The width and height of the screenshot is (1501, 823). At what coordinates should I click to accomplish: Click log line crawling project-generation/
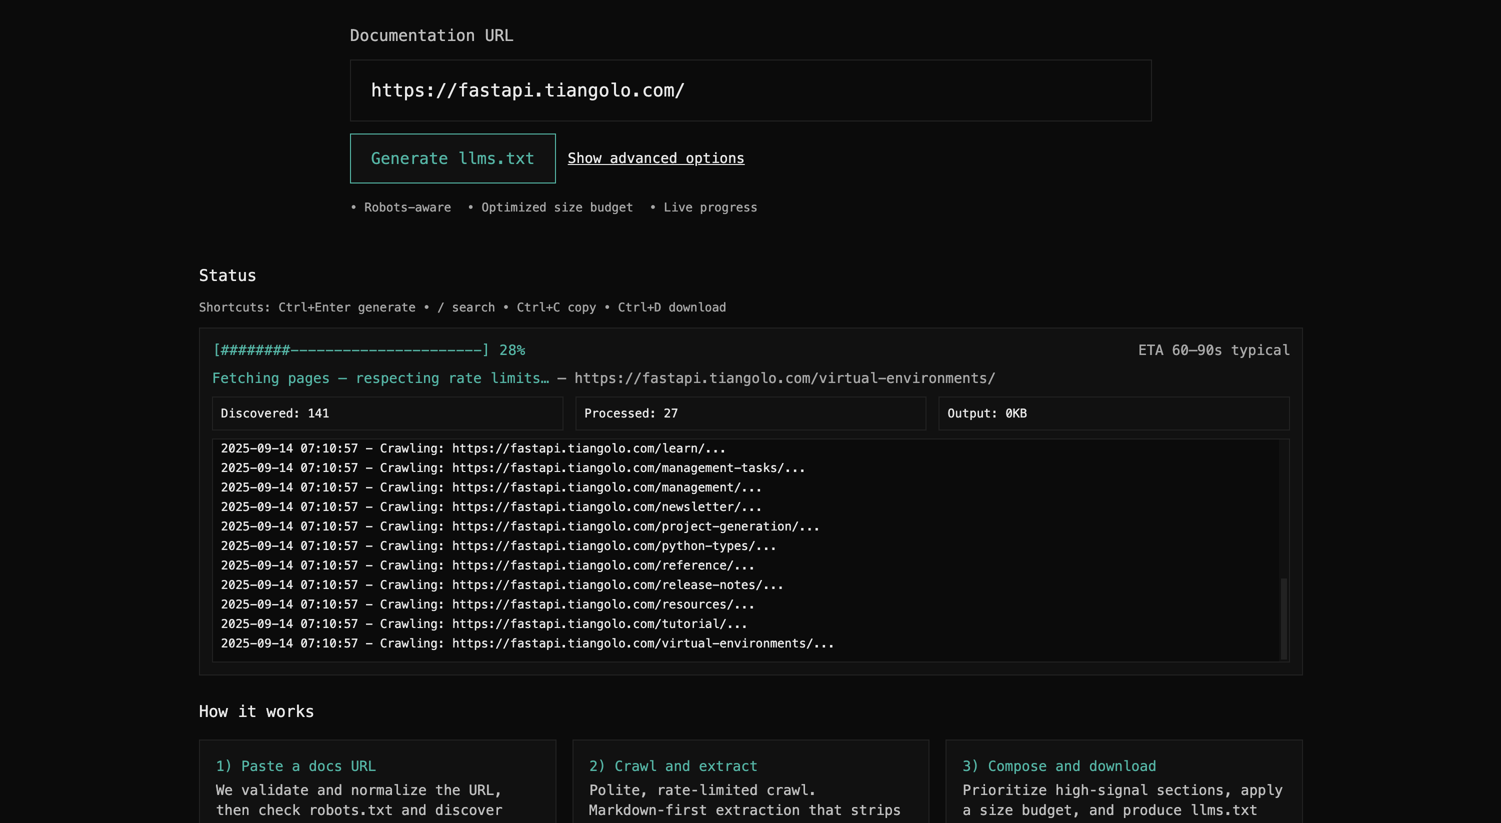520,526
